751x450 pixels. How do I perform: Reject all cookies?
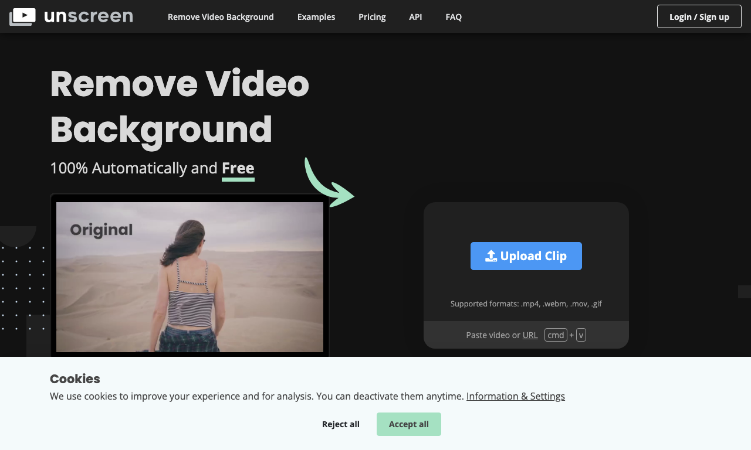(x=341, y=424)
